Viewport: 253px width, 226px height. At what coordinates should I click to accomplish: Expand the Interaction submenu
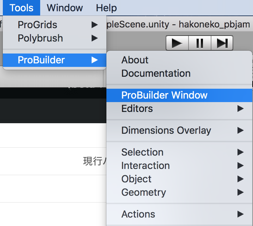[179, 165]
